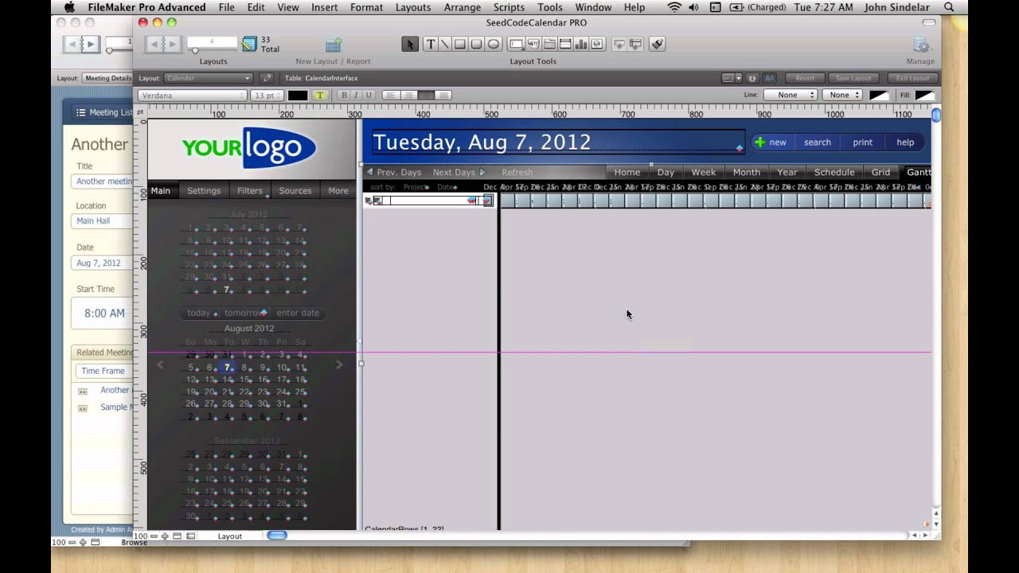Click the Schedule view button

pyautogui.click(x=834, y=172)
